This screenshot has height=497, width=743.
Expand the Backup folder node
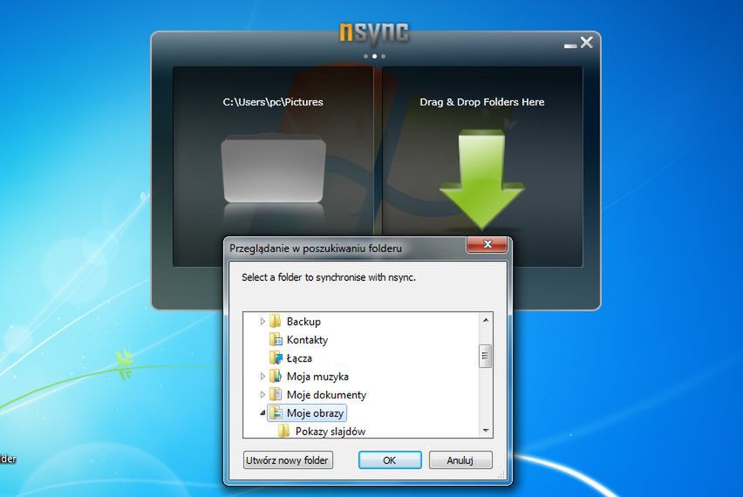(x=262, y=321)
